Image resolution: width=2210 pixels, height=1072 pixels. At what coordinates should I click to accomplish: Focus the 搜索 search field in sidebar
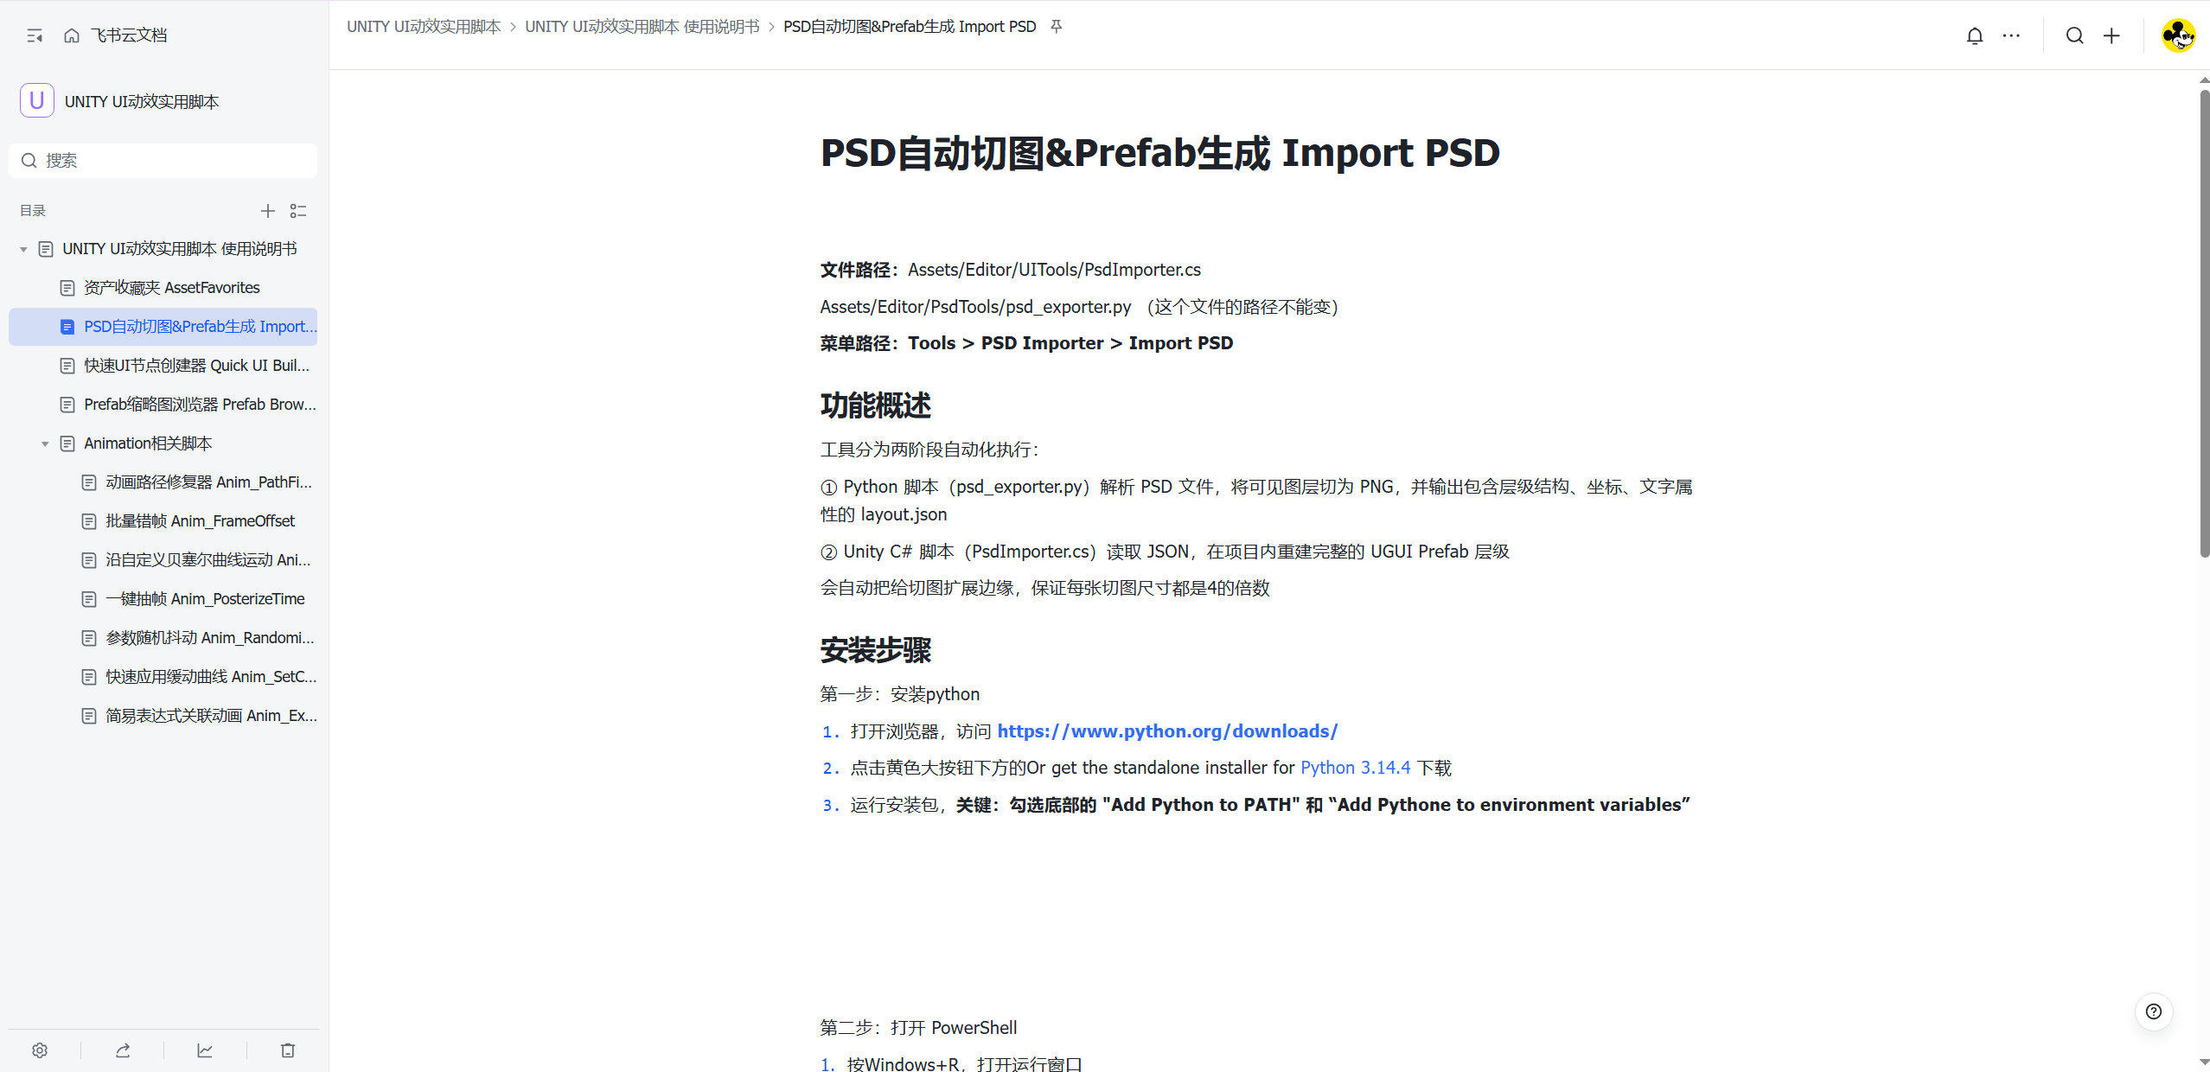point(163,161)
